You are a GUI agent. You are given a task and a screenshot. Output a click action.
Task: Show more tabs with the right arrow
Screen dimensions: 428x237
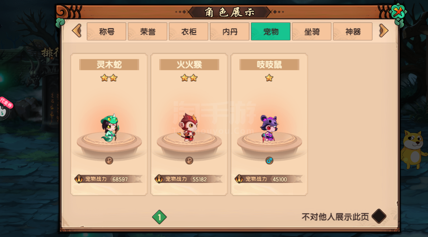click(x=384, y=31)
